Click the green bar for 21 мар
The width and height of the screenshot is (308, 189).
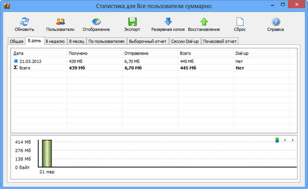pos(47,153)
